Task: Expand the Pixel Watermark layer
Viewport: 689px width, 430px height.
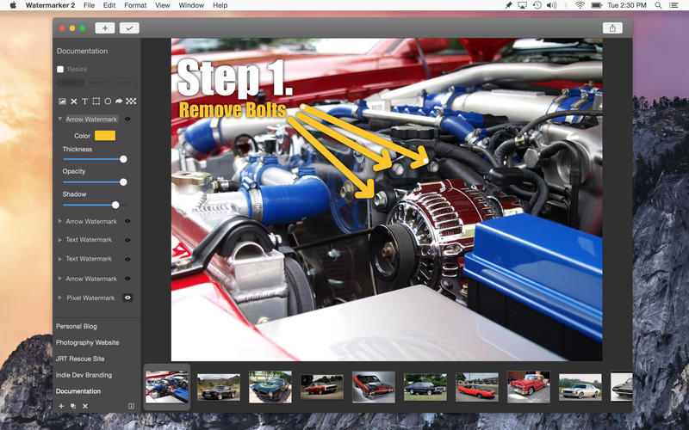Action: [x=60, y=298]
